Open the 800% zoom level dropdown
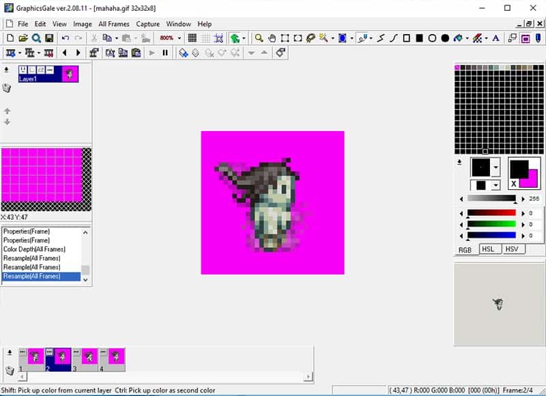The width and height of the screenshot is (546, 396). (x=179, y=38)
